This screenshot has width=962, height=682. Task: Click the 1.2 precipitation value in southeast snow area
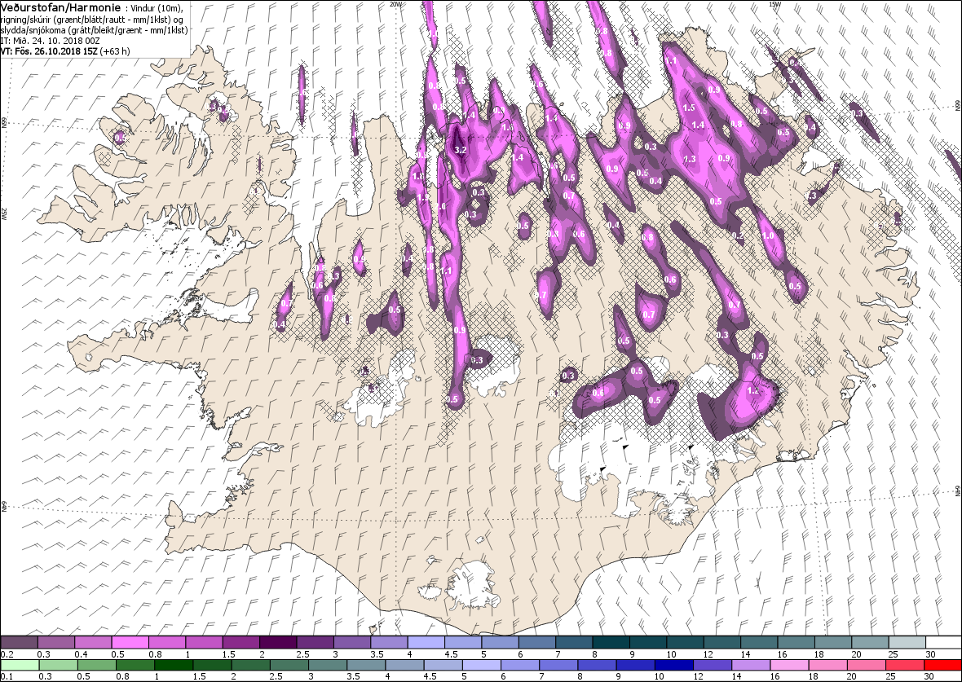coord(754,390)
